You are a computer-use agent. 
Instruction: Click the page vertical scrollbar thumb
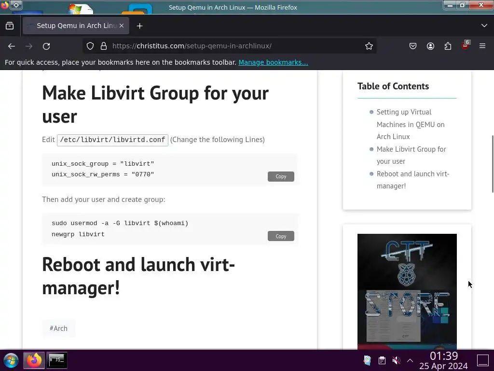point(493,164)
